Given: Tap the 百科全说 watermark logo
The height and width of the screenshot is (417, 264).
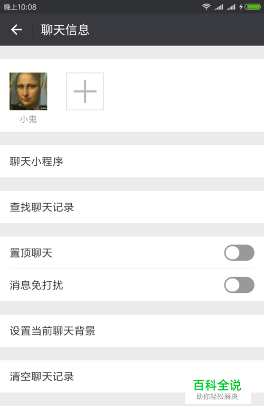Looking at the screenshot, I should click(218, 390).
